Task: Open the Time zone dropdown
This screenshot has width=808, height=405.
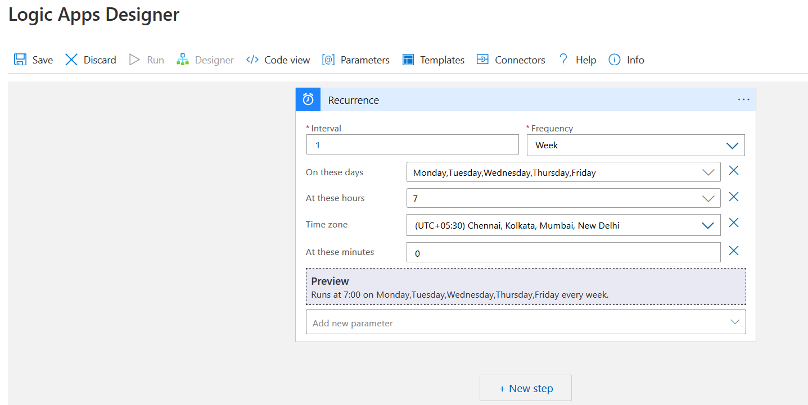Action: (563, 225)
